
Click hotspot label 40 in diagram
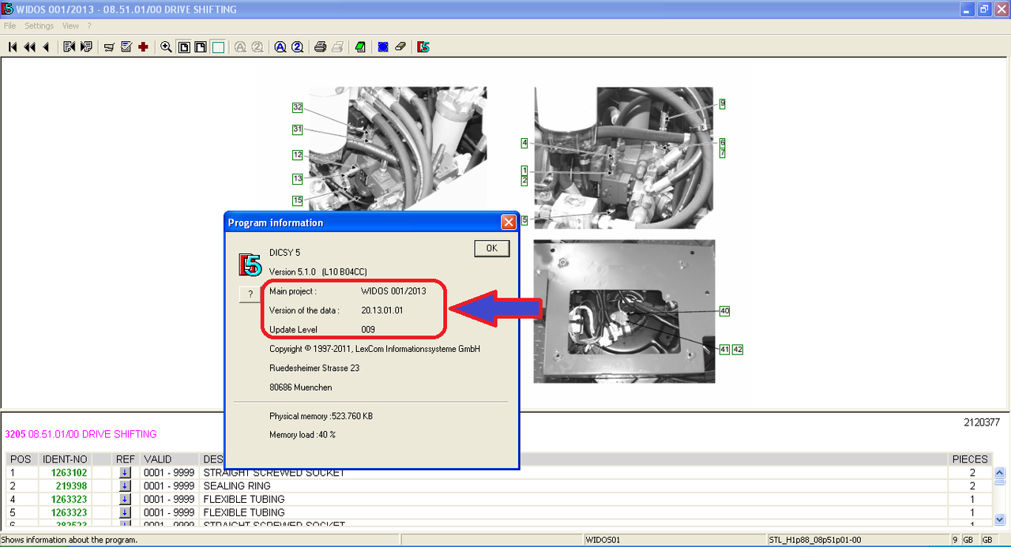(724, 311)
